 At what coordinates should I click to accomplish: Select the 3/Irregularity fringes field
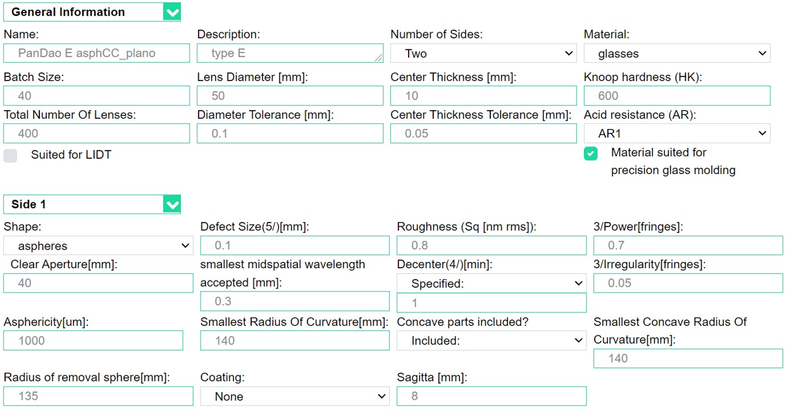(x=688, y=283)
